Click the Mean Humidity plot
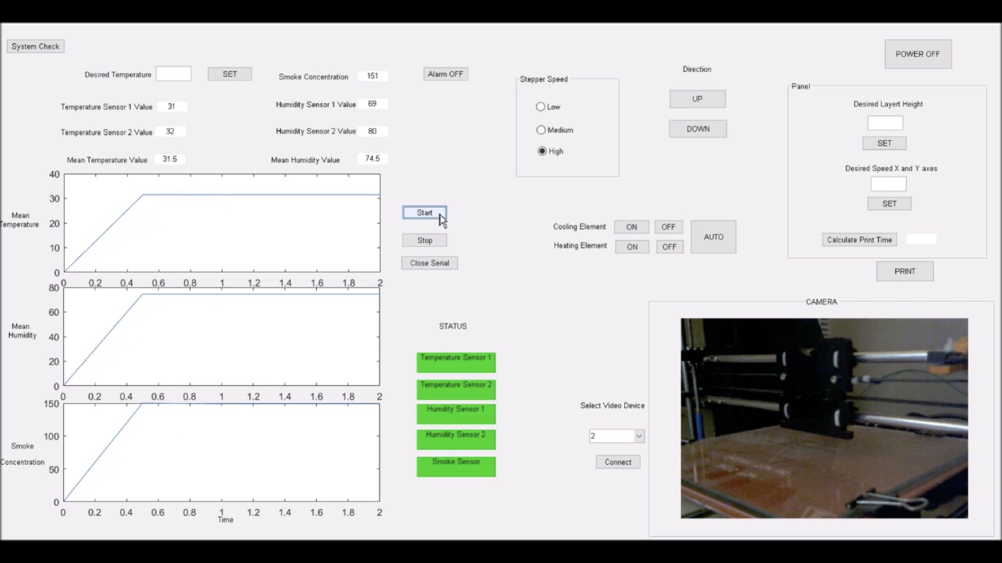The width and height of the screenshot is (1002, 563). pyautogui.click(x=222, y=337)
